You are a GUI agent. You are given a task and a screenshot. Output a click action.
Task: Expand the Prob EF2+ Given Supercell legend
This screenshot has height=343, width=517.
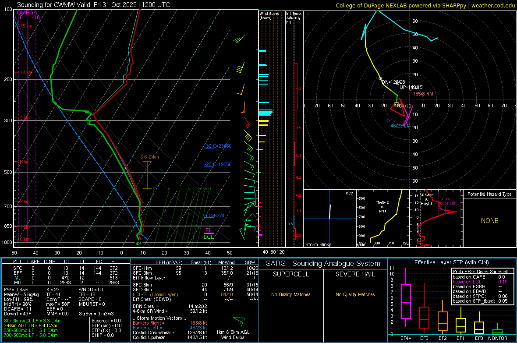[480, 272]
